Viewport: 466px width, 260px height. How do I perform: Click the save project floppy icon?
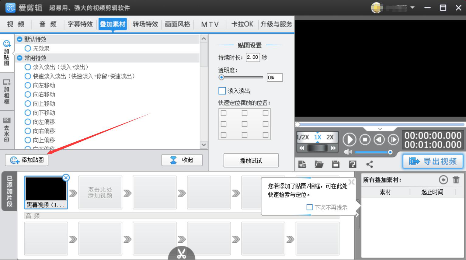[x=336, y=164]
